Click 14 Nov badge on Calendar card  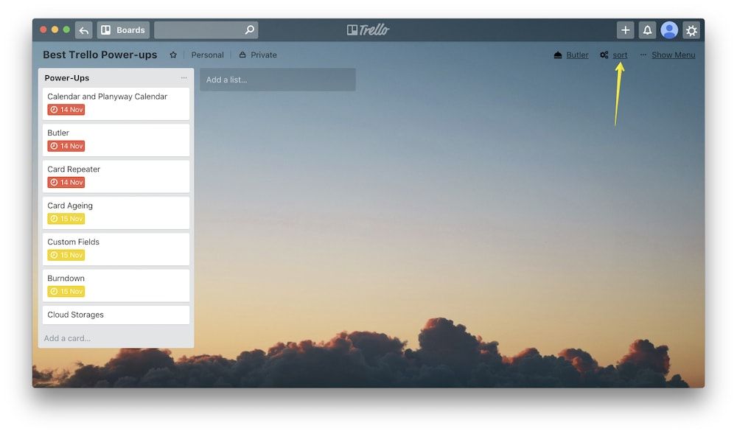pyautogui.click(x=66, y=110)
